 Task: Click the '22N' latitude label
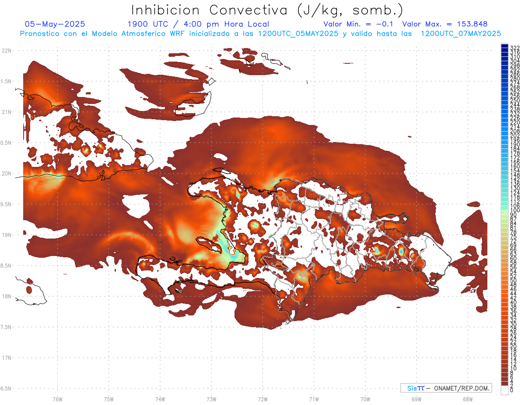coord(7,50)
